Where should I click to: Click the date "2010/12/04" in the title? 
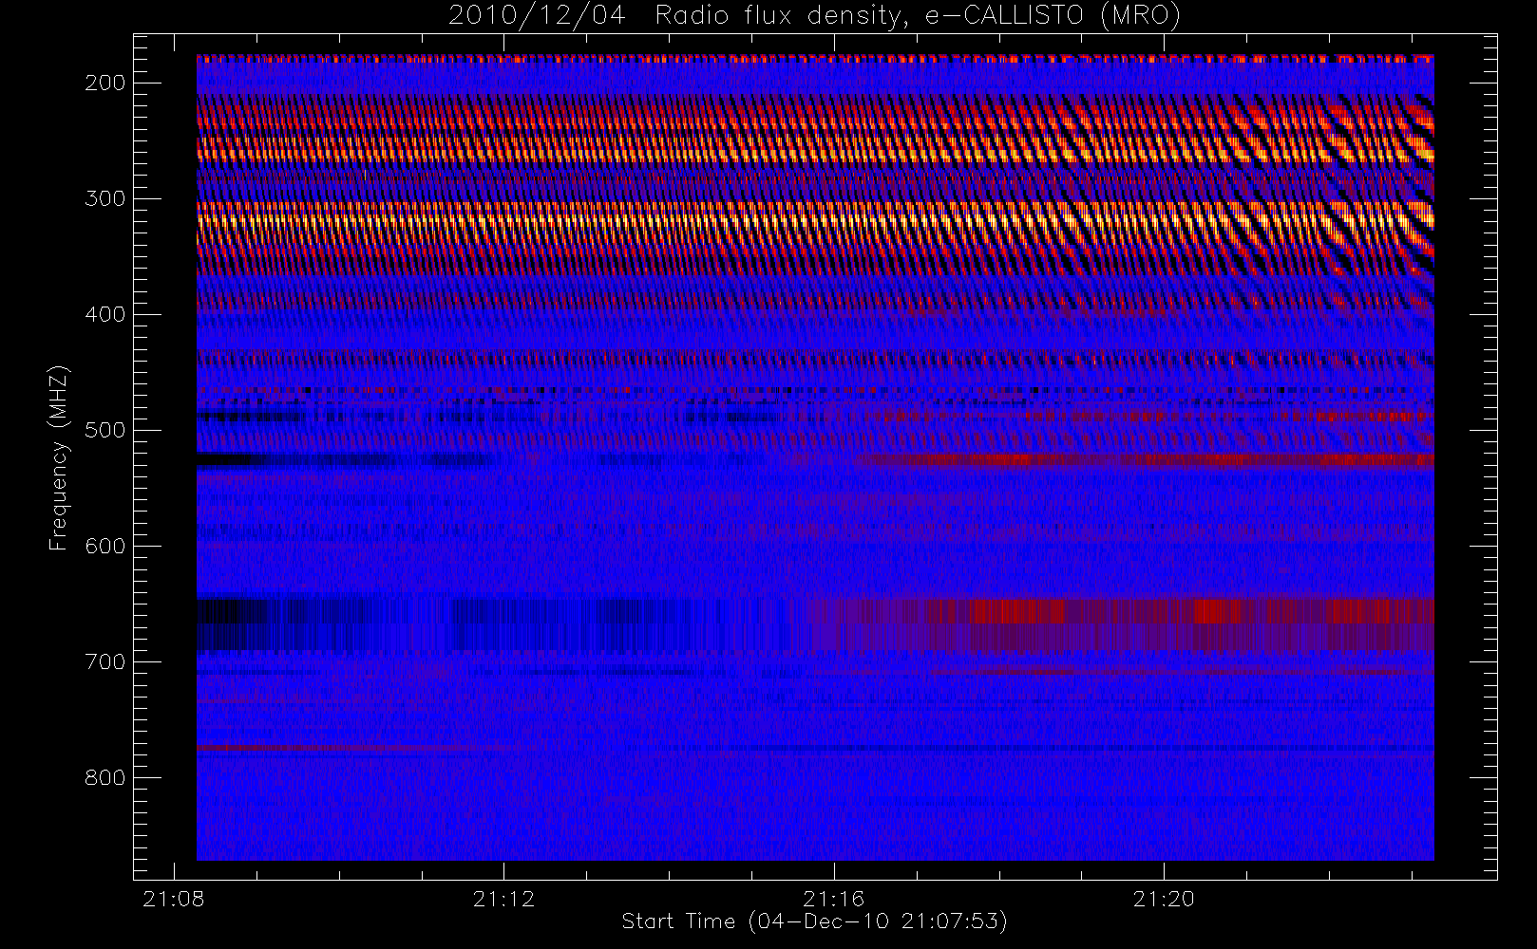point(537,16)
